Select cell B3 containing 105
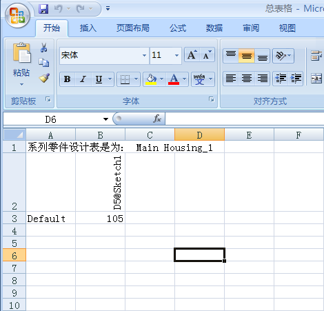 (101, 219)
